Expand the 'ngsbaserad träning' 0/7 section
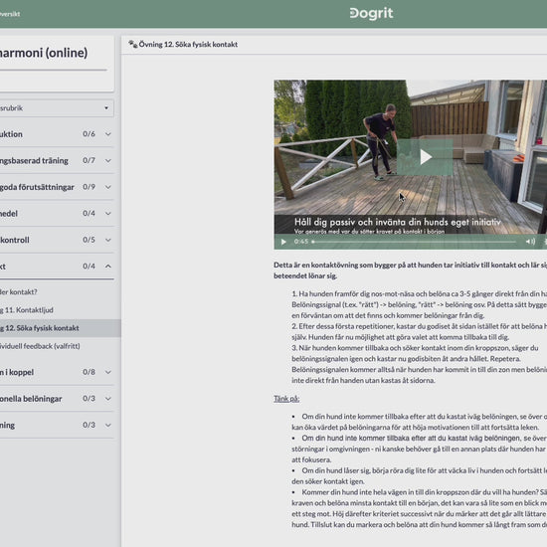This screenshot has height=547, width=547. tap(56, 160)
